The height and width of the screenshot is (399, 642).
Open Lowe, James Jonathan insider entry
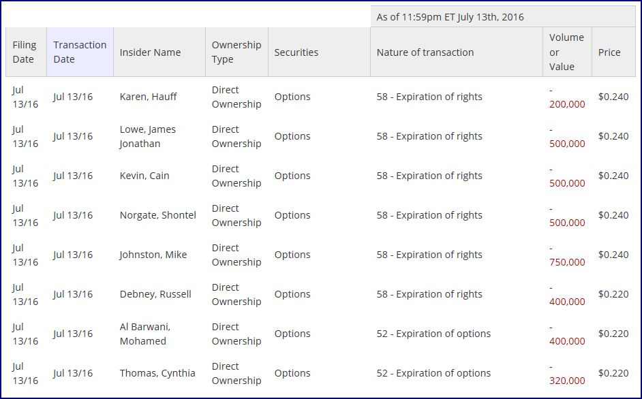click(147, 136)
